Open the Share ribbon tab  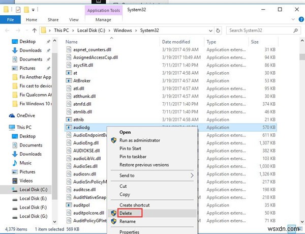pyautogui.click(x=53, y=20)
